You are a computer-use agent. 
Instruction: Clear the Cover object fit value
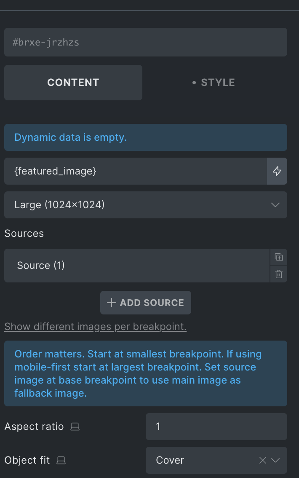[262, 460]
